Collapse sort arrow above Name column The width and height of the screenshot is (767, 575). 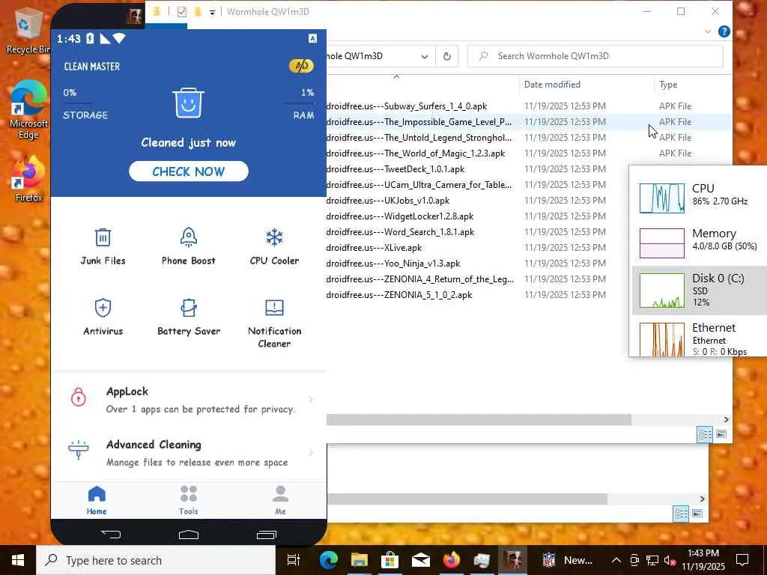tap(397, 76)
